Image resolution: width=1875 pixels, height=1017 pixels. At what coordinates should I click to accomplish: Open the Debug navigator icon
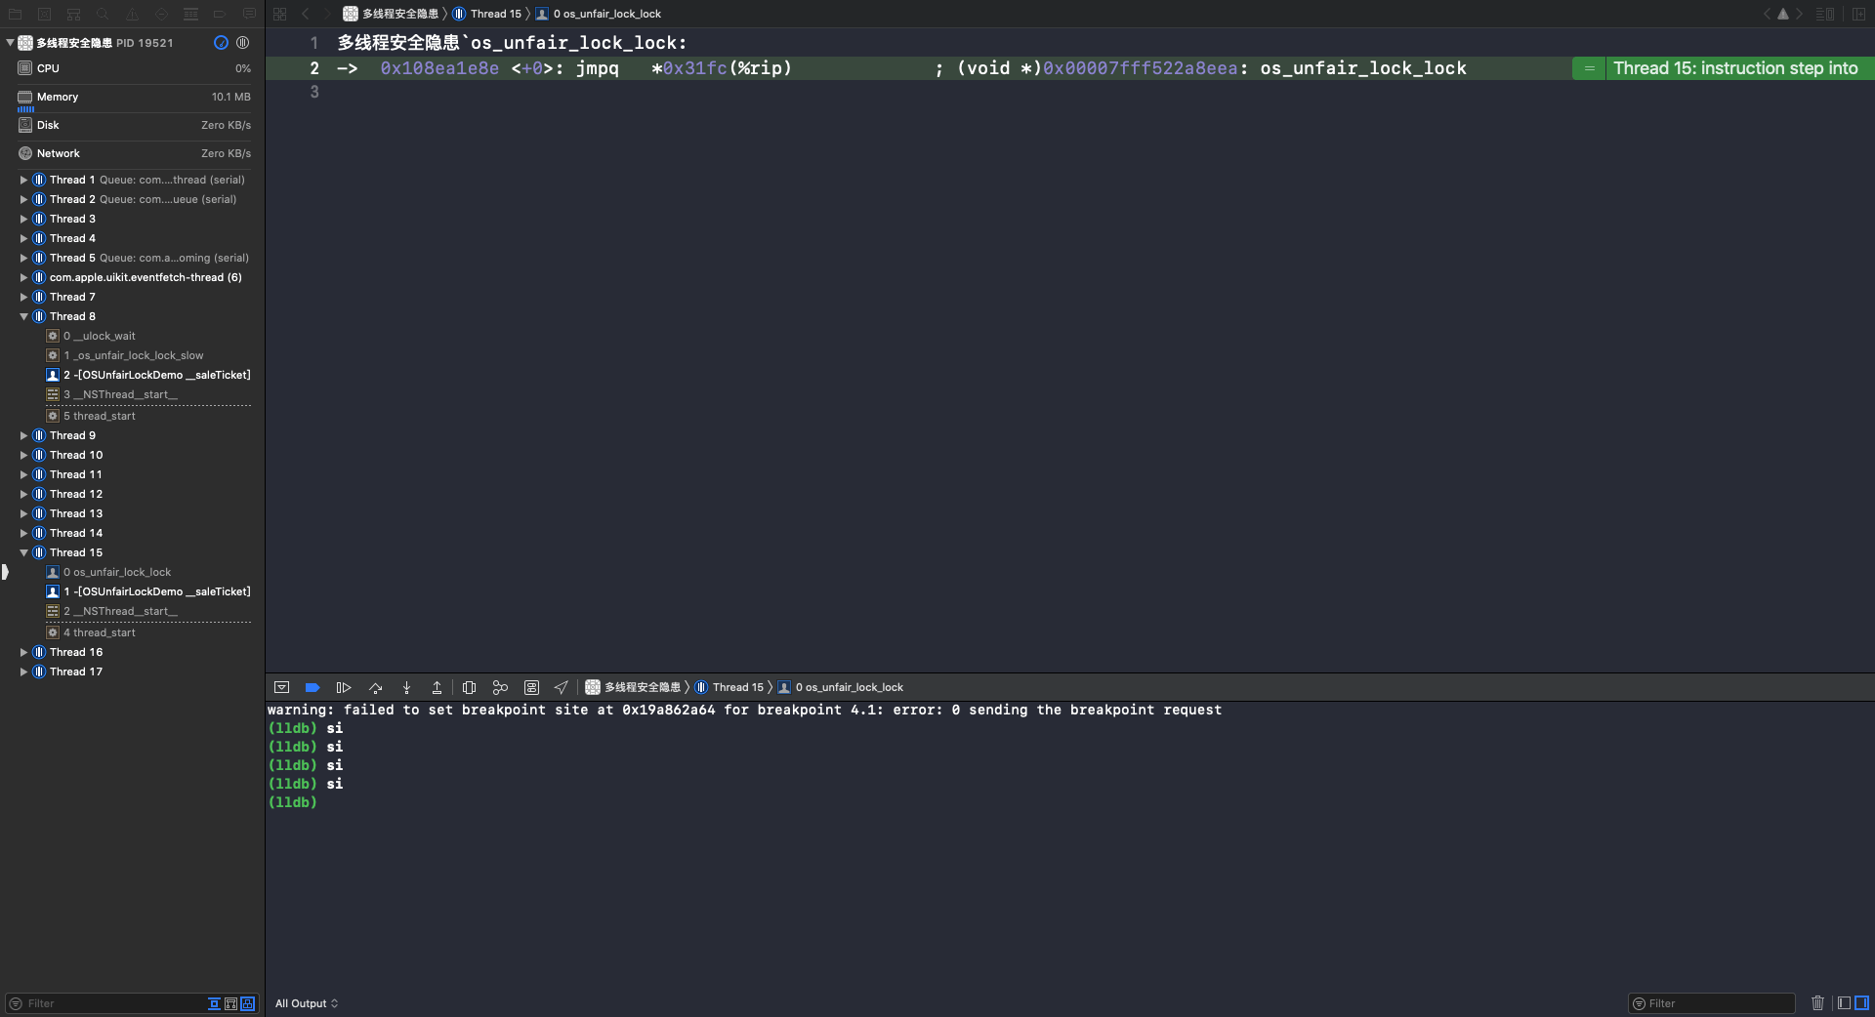pyautogui.click(x=190, y=14)
